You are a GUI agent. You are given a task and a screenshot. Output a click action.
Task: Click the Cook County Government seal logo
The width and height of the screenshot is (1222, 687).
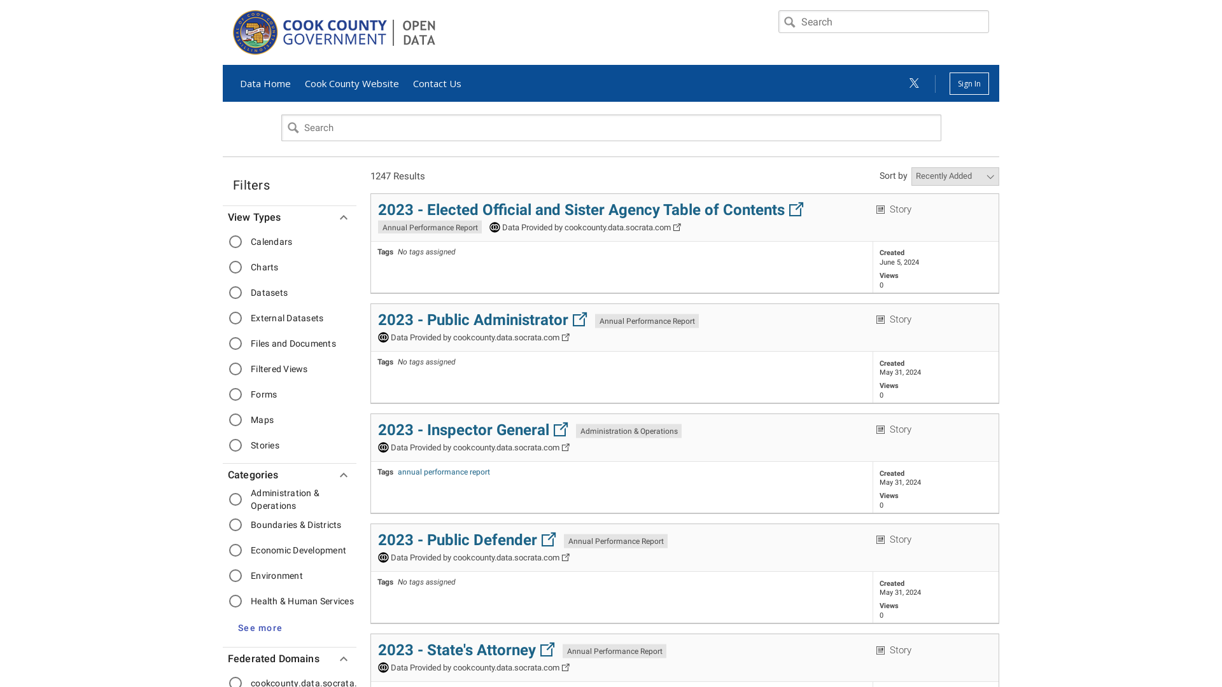pos(255,32)
